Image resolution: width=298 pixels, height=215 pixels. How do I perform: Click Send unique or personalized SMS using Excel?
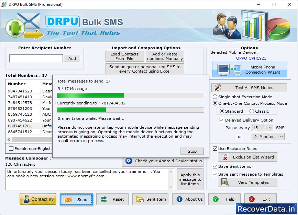point(145,69)
